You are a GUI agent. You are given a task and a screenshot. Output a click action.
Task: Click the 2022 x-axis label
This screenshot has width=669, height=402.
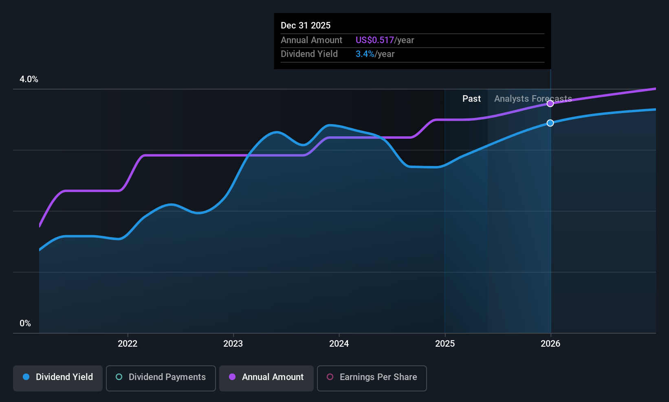(x=128, y=344)
